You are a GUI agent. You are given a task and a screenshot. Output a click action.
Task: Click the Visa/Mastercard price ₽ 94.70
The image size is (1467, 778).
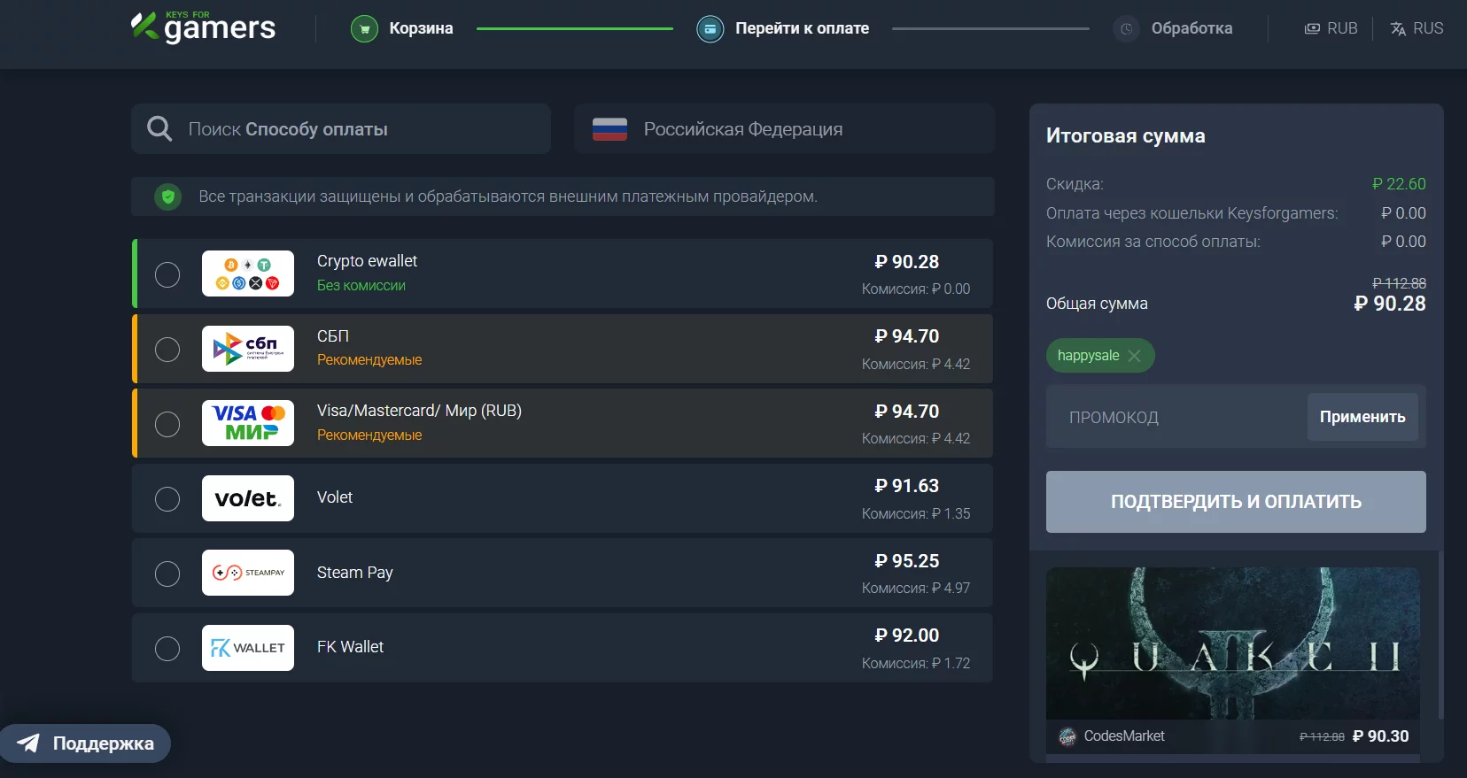point(906,412)
